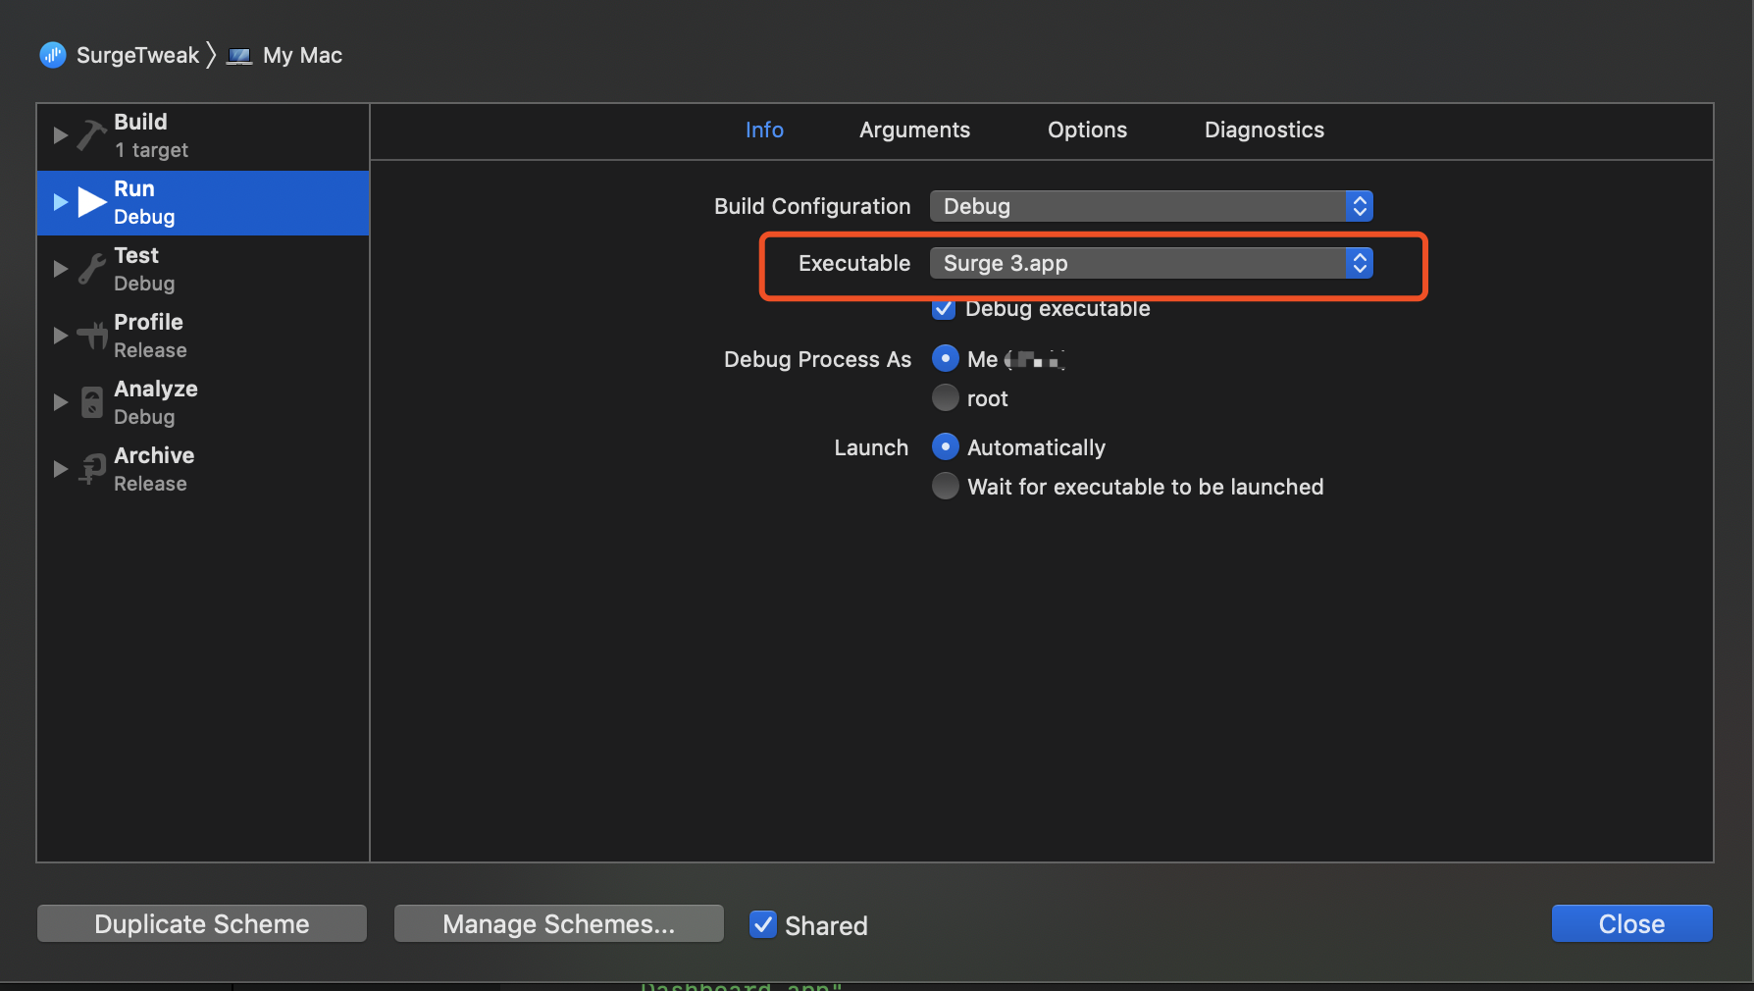Image resolution: width=1754 pixels, height=991 pixels.
Task: Select the Profile row label in sidebar
Action: coord(148,322)
